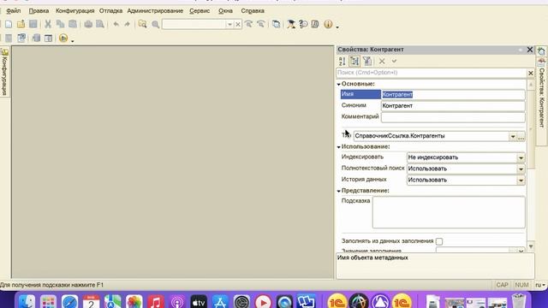This screenshot has width=548, height=308.
Task: Open the Файл menu
Action: (x=14, y=11)
